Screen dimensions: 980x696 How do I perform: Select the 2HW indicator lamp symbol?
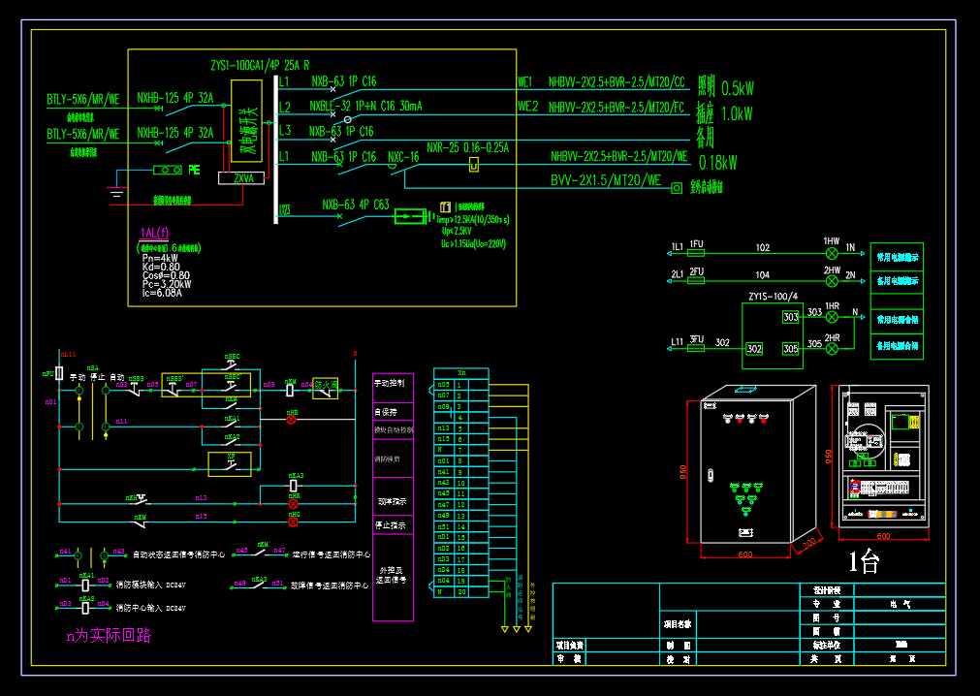point(832,281)
